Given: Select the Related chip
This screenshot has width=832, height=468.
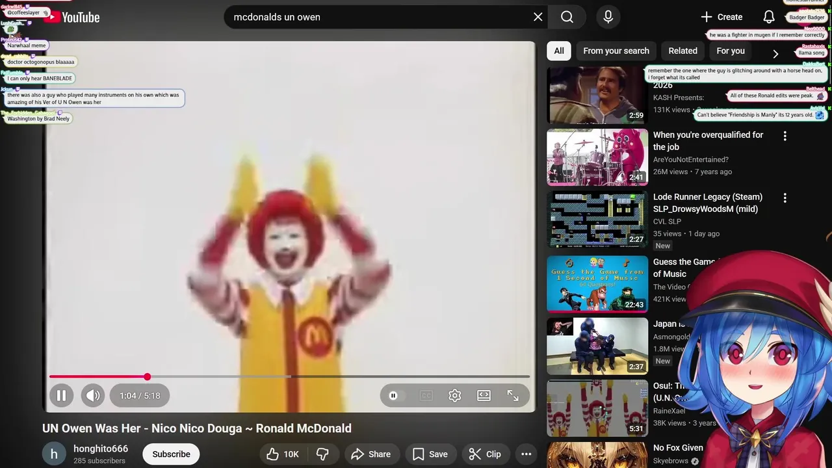Looking at the screenshot, I should click(x=682, y=51).
